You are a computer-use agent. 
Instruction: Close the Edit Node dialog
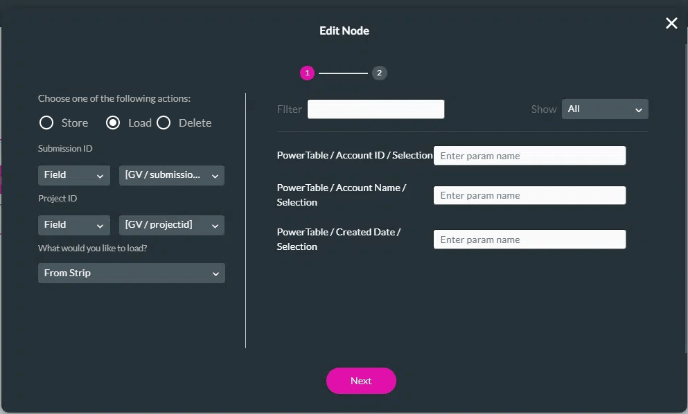click(671, 24)
